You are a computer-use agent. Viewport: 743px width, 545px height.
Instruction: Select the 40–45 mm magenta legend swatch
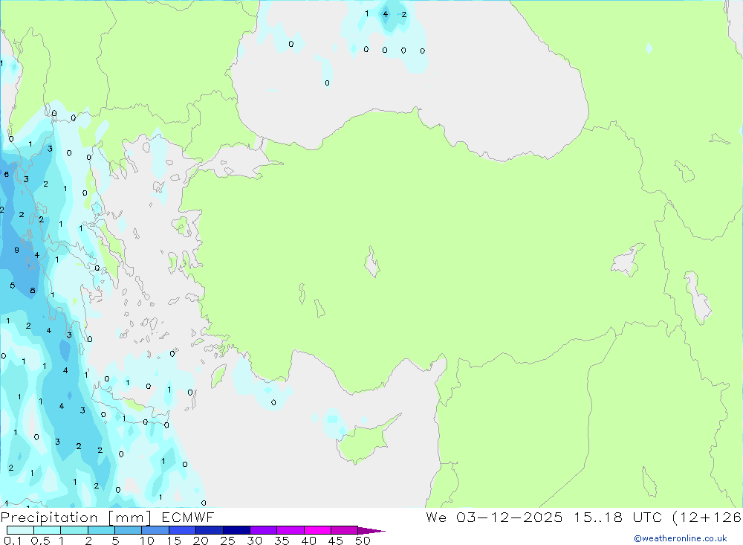pos(317,530)
